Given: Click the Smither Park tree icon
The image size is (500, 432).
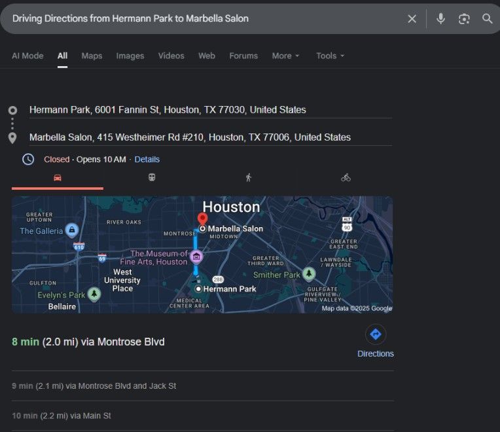Looking at the screenshot, I should [x=309, y=274].
